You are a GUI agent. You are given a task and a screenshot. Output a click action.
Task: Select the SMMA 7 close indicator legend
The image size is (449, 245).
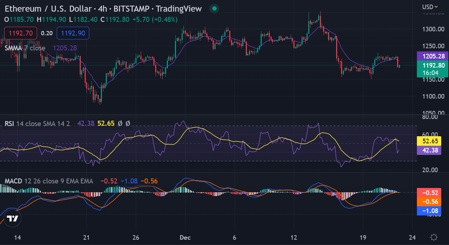tap(25, 48)
